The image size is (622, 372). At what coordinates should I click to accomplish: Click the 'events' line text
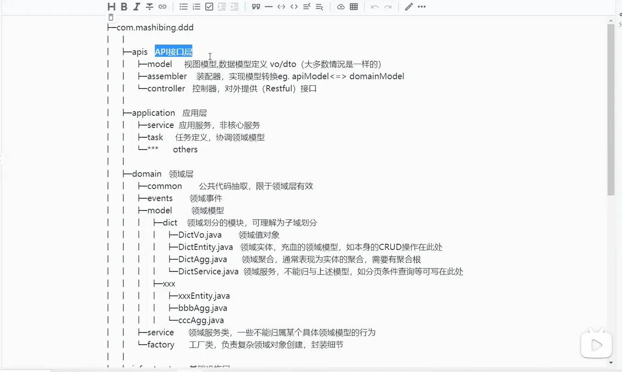(160, 198)
